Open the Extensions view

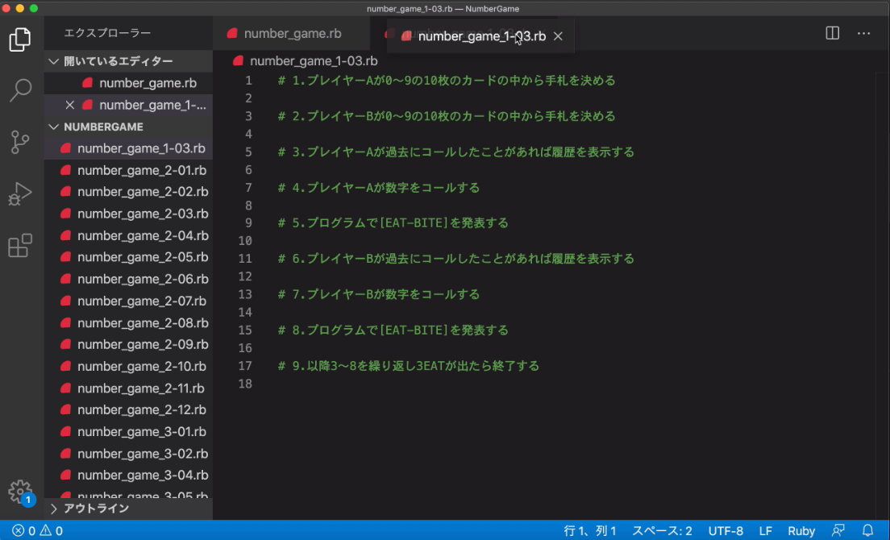pyautogui.click(x=20, y=246)
